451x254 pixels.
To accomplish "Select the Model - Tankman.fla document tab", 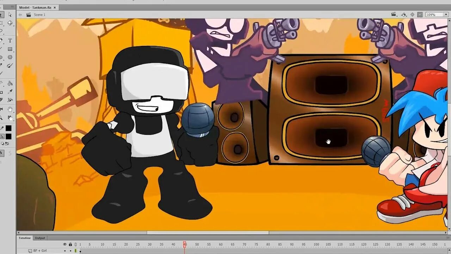I will click(x=35, y=7).
